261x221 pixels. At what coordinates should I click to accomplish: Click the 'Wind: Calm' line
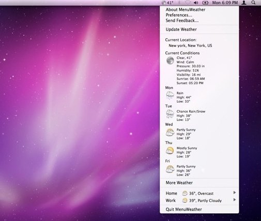pos(185,62)
